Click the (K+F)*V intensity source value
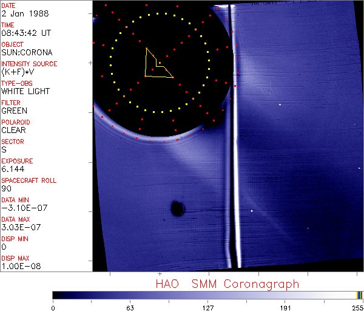364x311 pixels. click(x=19, y=72)
